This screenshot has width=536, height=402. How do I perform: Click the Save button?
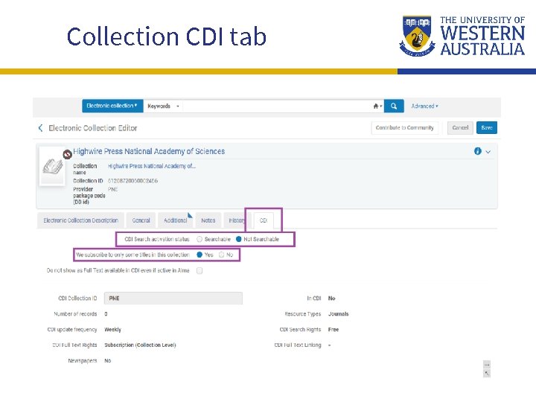487,128
